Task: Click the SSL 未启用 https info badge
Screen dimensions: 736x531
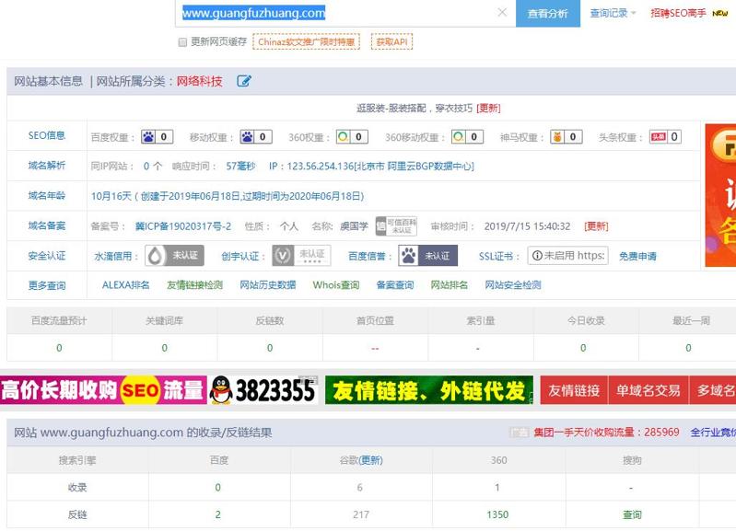Action: [568, 256]
